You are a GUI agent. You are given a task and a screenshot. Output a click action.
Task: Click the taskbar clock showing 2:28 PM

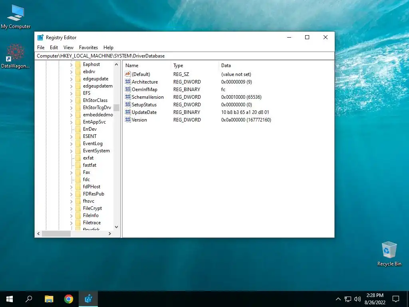(x=375, y=299)
